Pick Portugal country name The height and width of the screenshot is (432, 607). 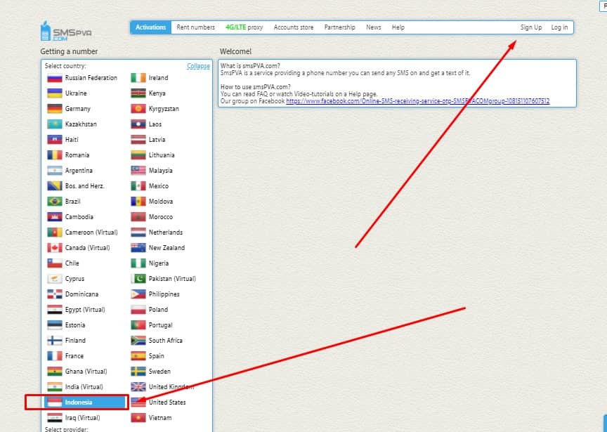coord(161,325)
